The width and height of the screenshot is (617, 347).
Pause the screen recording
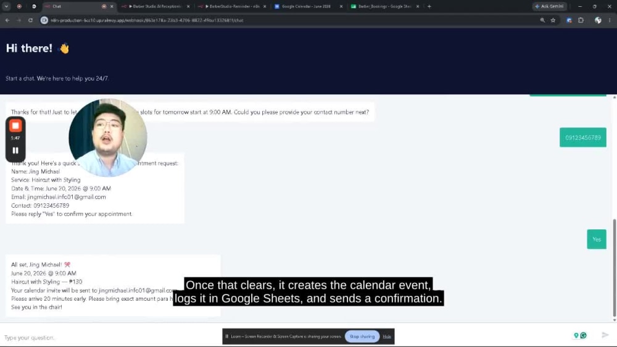point(15,150)
